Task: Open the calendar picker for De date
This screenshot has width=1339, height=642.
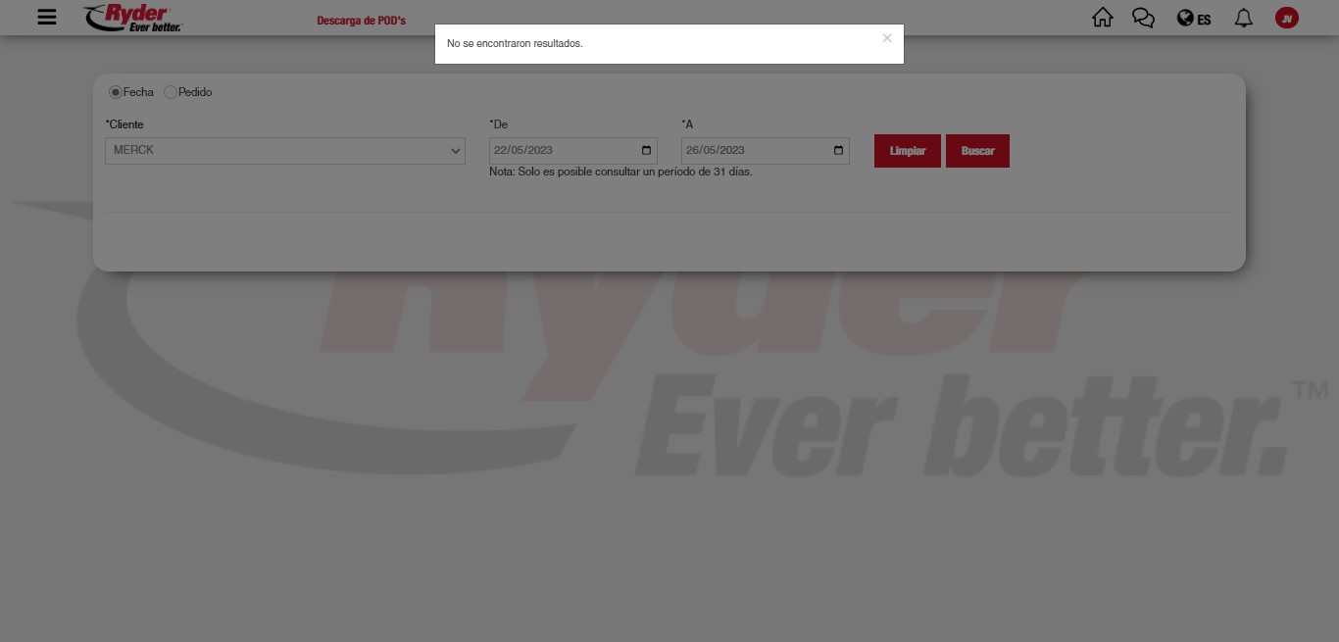Action: click(x=646, y=151)
